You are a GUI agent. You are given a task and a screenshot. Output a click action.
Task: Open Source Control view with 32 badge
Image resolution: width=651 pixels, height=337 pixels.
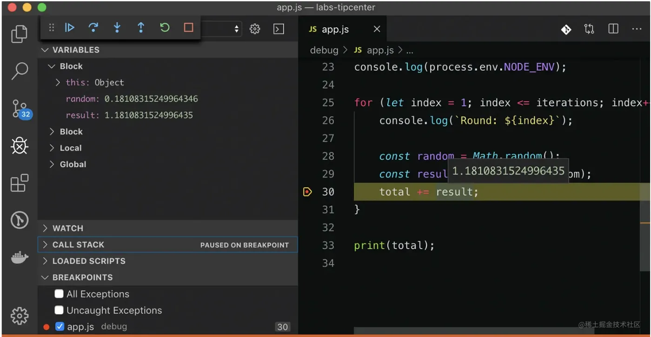tap(20, 109)
